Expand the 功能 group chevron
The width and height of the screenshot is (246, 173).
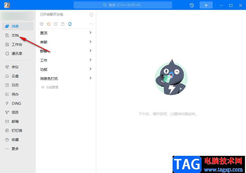91,69
